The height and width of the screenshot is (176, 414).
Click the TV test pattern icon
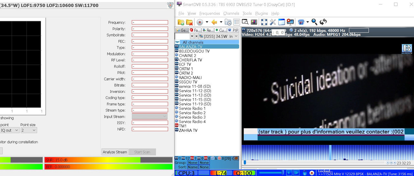[x=254, y=22]
